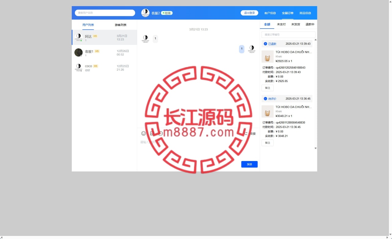Select user name 客服1 in list
Screen dimensions: 392x239
[89, 51]
